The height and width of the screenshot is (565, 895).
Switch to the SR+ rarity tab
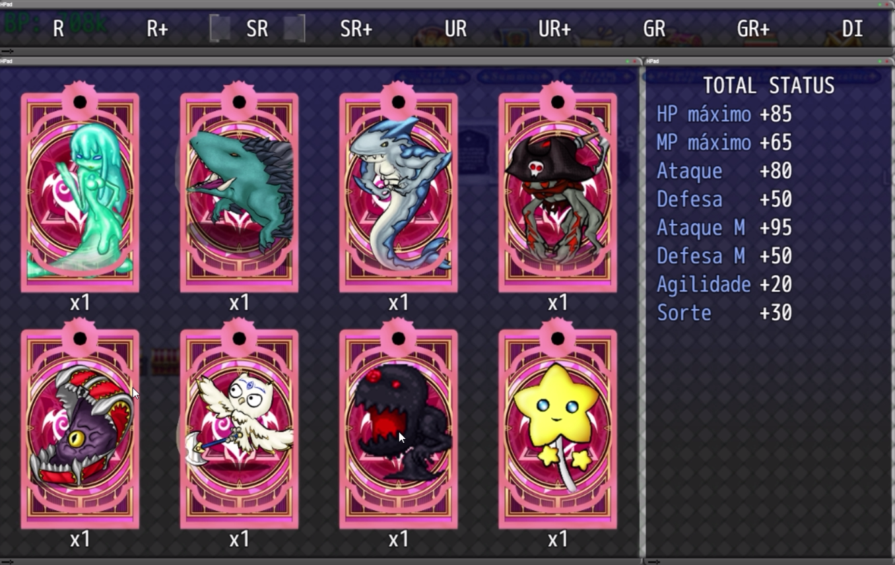356,29
